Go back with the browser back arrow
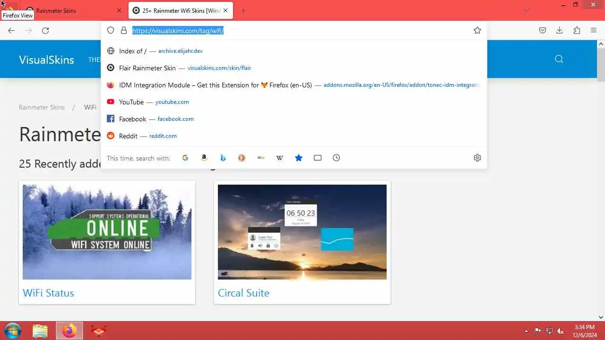 (11, 31)
